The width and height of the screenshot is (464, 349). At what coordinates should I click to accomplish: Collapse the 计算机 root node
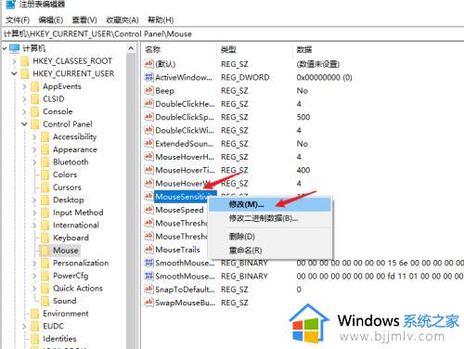[x=5, y=48]
